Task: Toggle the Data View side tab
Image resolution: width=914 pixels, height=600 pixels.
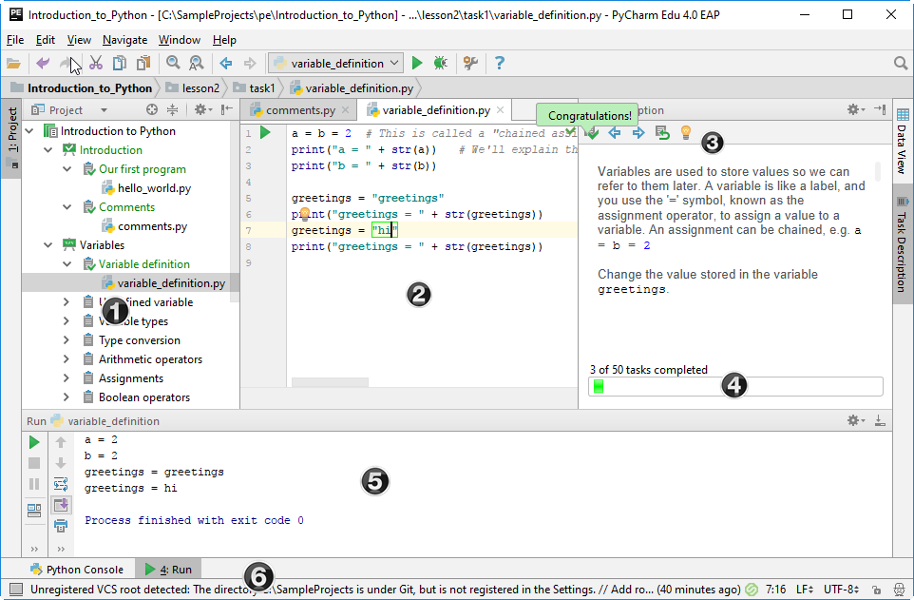Action: coord(903,140)
